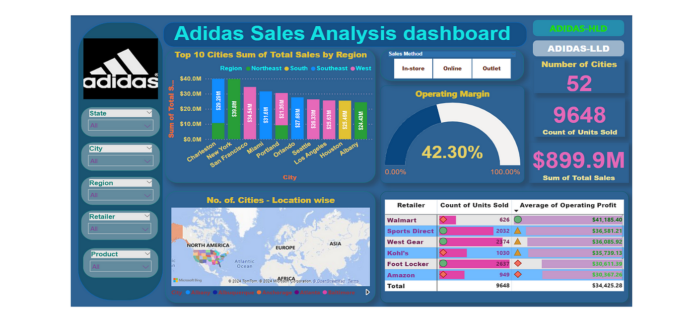Image resolution: width=695 pixels, height=309 pixels.
Task: Click the Baltimore city legend swatch
Action: (324, 293)
